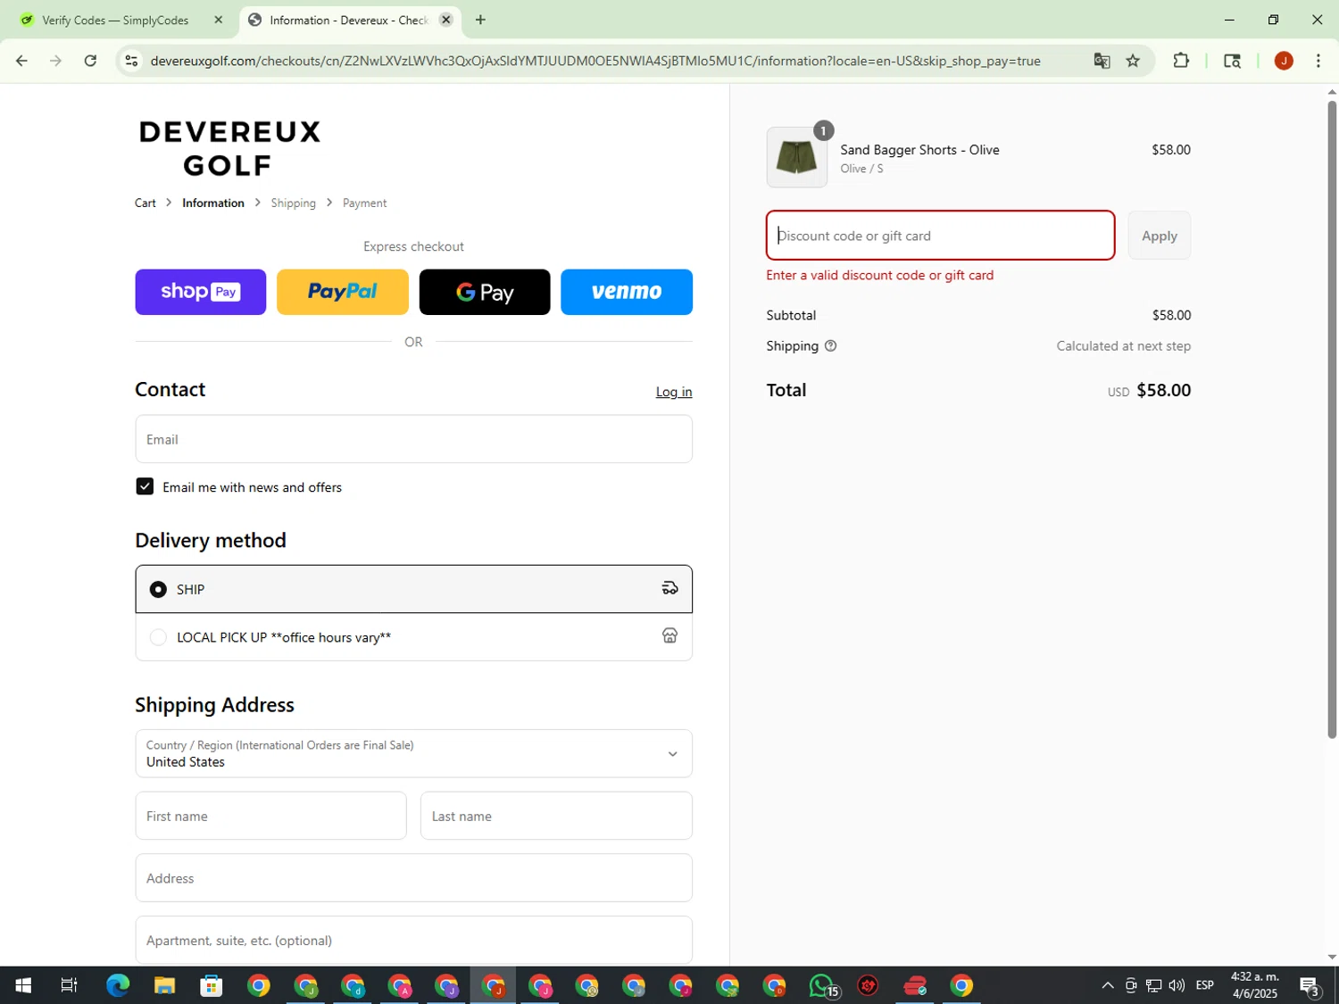Open Microsoft Store from taskbar
This screenshot has height=1004, width=1339.
[x=212, y=985]
